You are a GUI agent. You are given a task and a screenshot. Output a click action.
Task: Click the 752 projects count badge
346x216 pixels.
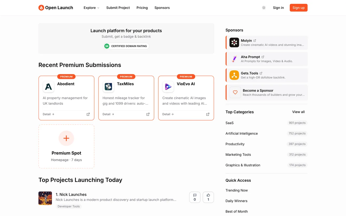tap(297, 133)
